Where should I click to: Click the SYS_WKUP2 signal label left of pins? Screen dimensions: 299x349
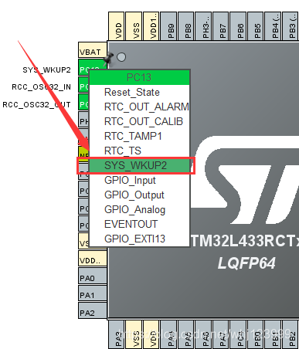46,69
